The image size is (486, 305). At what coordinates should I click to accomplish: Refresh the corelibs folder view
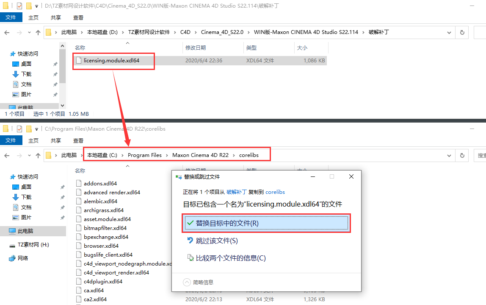tap(462, 155)
